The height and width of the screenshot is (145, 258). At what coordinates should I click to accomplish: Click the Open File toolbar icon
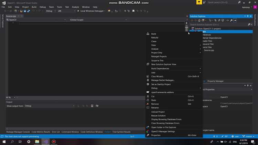(21, 11)
